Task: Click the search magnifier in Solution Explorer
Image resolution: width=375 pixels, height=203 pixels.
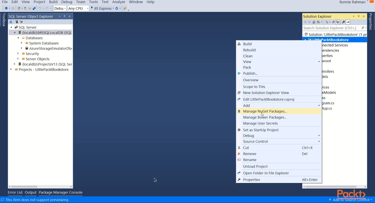Action: click(363, 28)
